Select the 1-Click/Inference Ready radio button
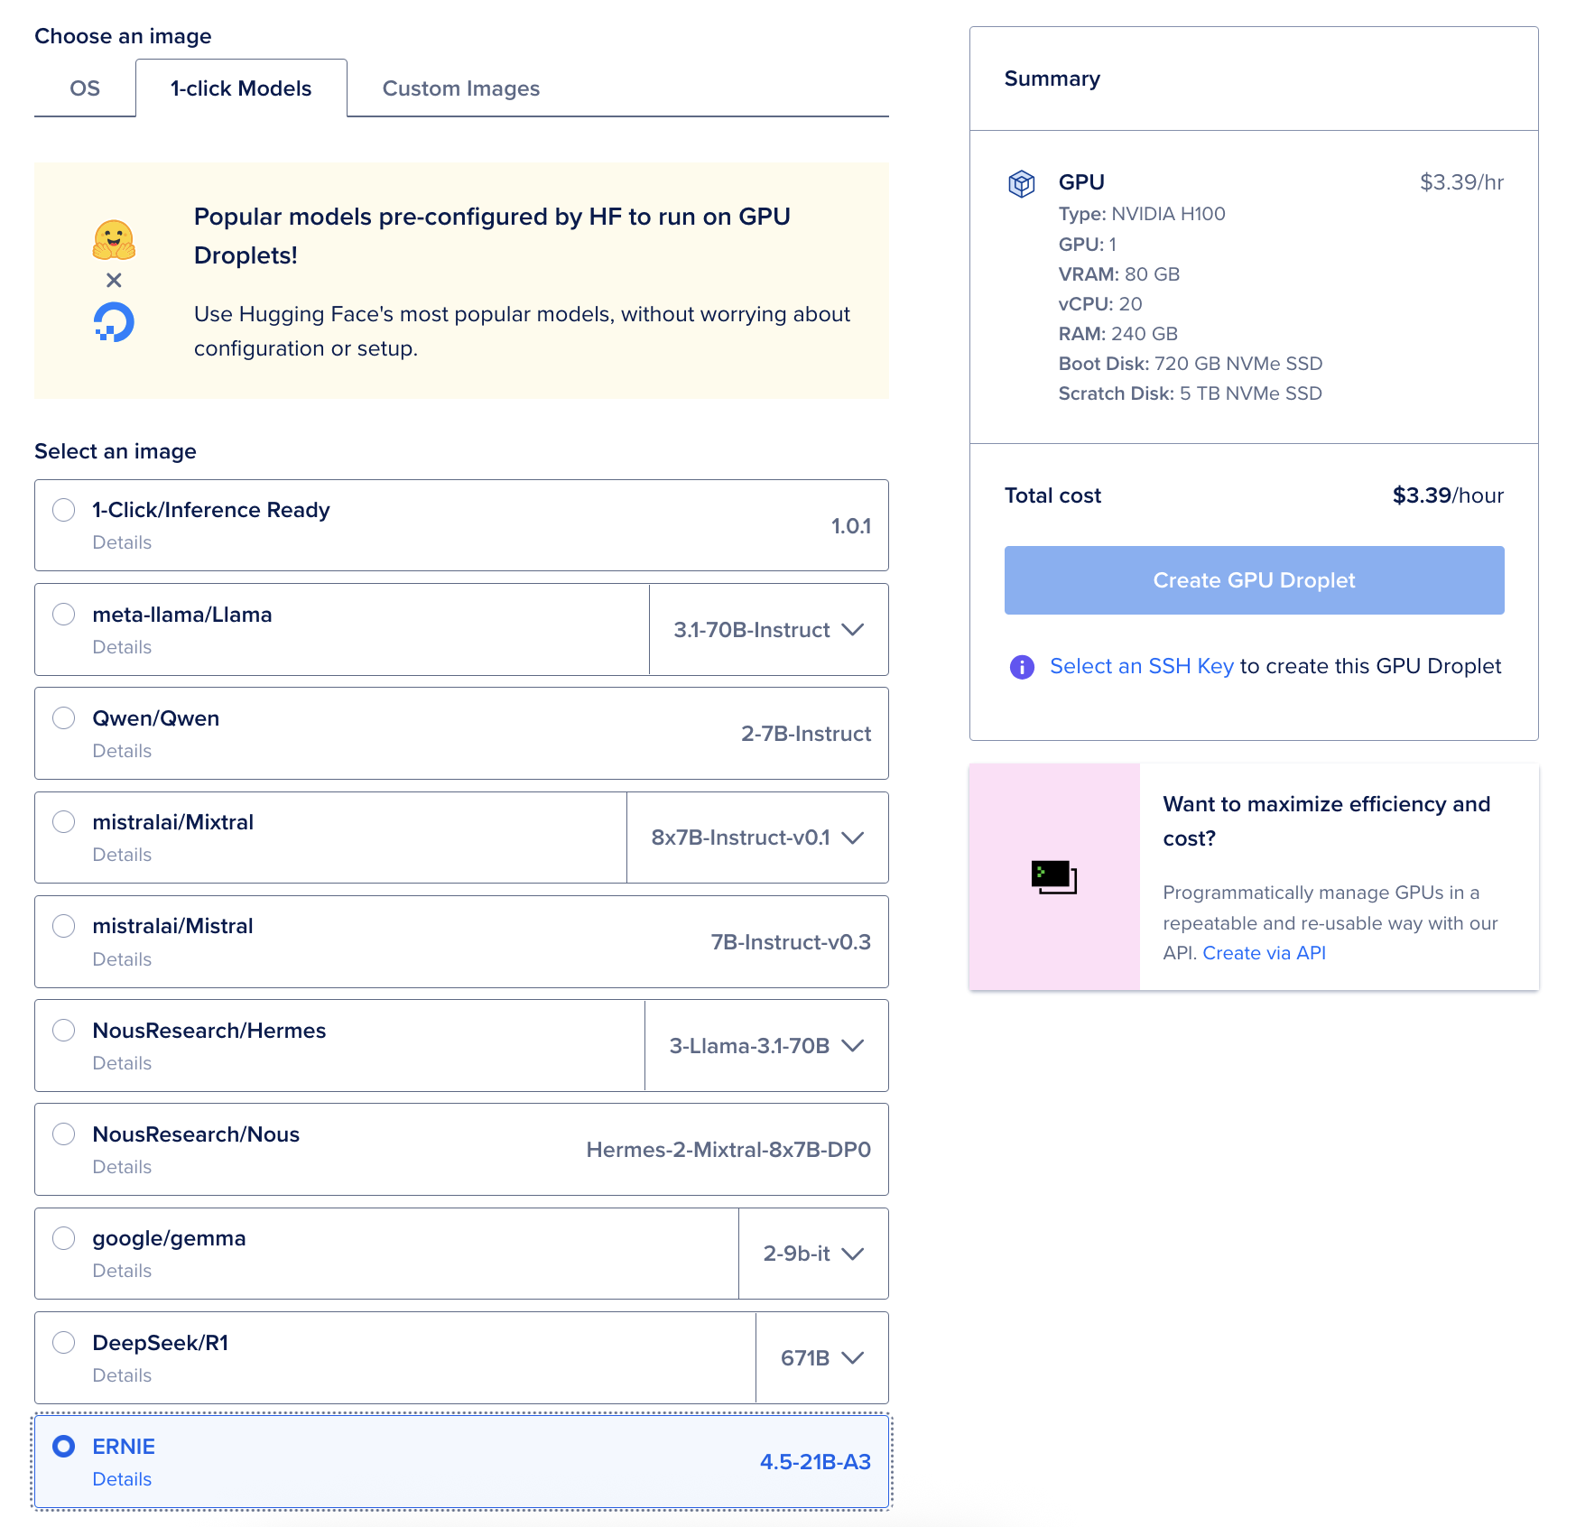 [64, 510]
